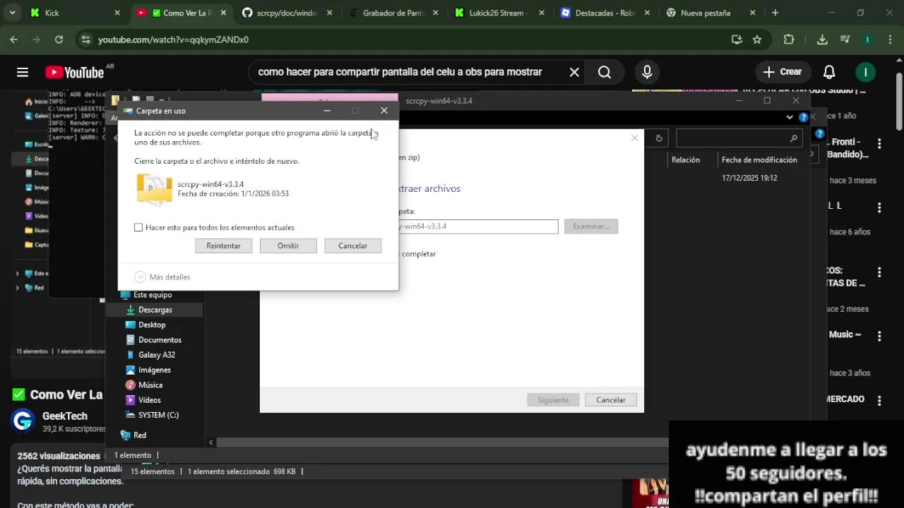Open YouTube notifications bell
904x508 pixels.
tap(829, 72)
